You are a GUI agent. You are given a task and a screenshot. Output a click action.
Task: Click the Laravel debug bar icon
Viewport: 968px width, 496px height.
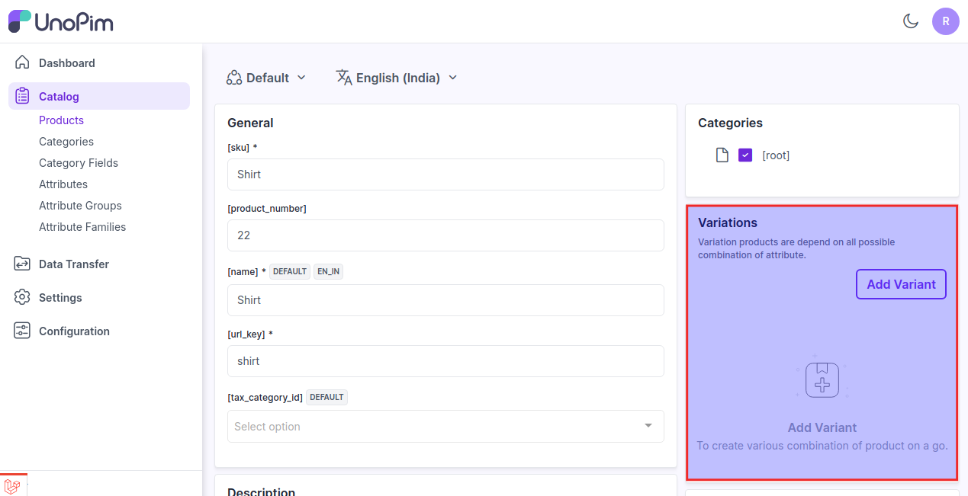tap(12, 485)
